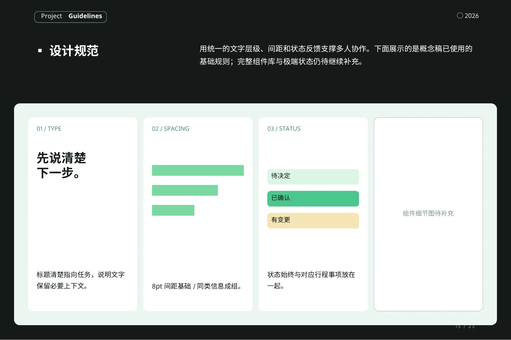Click the medium-length green spacing bar
This screenshot has width=511, height=340.
click(x=185, y=190)
